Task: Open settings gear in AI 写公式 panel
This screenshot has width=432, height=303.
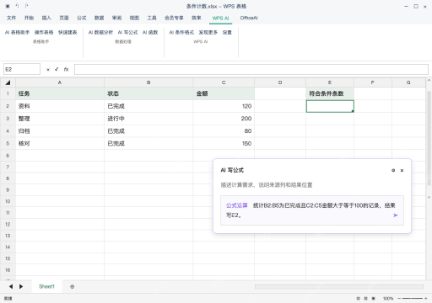Action: [393, 170]
